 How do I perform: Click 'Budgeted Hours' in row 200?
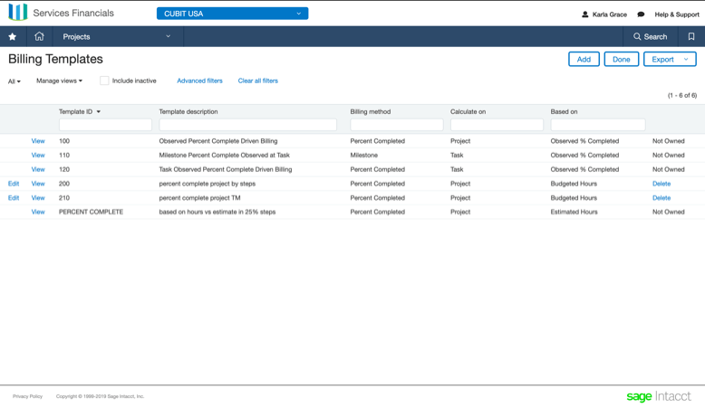(574, 184)
